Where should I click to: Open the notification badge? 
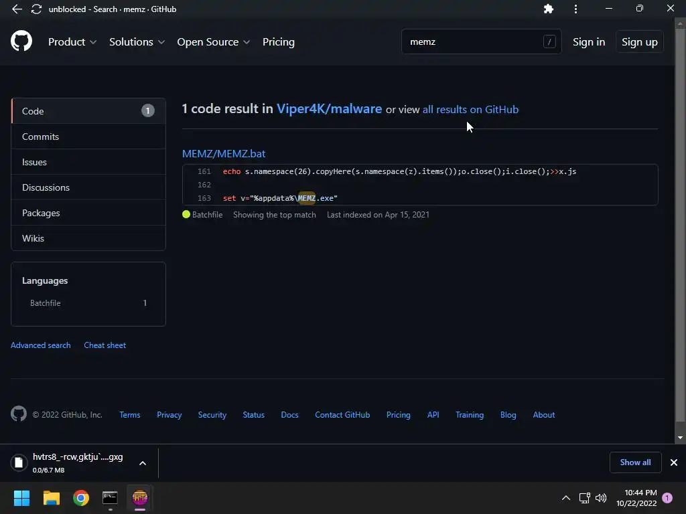click(667, 498)
